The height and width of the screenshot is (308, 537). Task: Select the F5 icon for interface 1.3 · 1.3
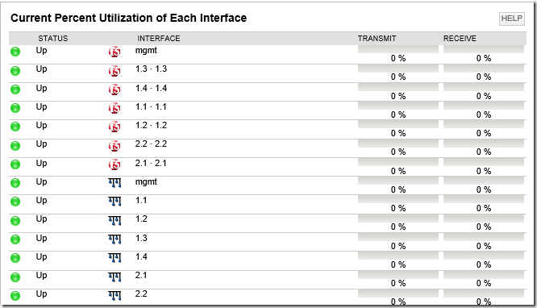[114, 71]
